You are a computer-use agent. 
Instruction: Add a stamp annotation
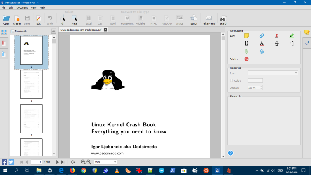click(276, 36)
